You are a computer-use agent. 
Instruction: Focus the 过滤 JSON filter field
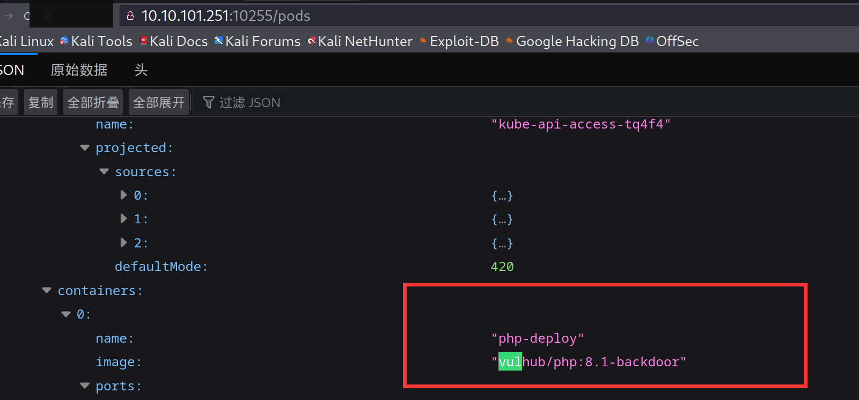(x=249, y=102)
